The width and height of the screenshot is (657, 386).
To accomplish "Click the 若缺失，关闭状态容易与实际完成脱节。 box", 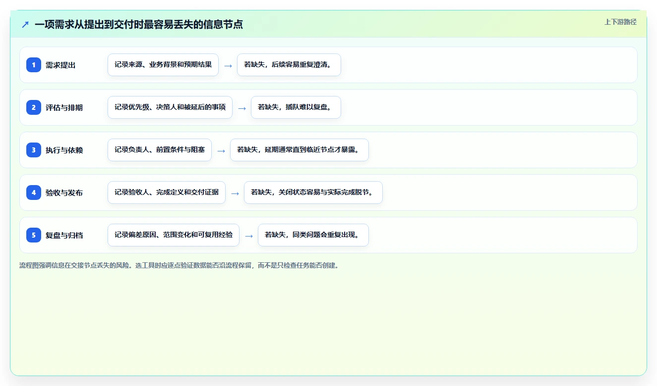I will click(313, 193).
